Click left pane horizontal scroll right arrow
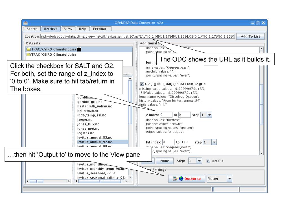 [x=69, y=181]
